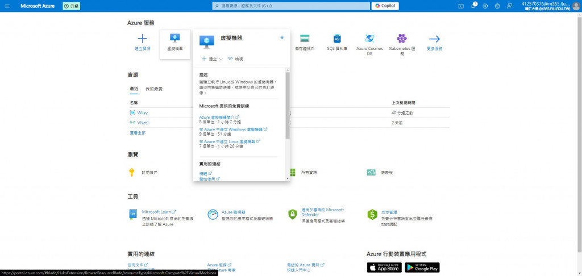Click the Azure Monitor gauge icon

pyautogui.click(x=213, y=215)
